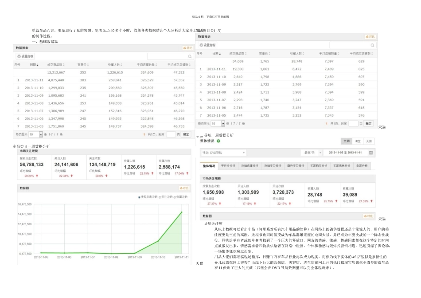Click the 设置指标 gear button in left table
Viewport: 421px width, 298px height.
25,56
